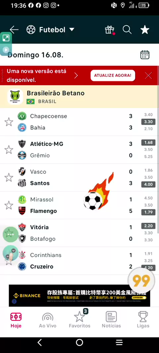159x353 pixels.
Task: Tap the white favorites star in header
Action: click(145, 30)
